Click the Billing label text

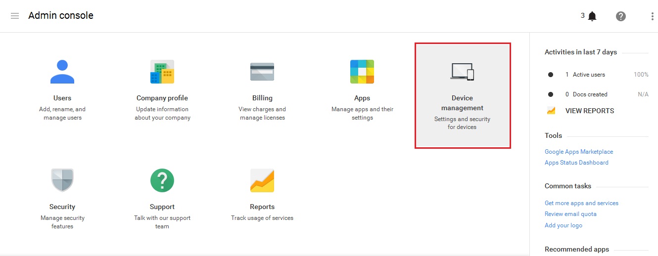262,98
